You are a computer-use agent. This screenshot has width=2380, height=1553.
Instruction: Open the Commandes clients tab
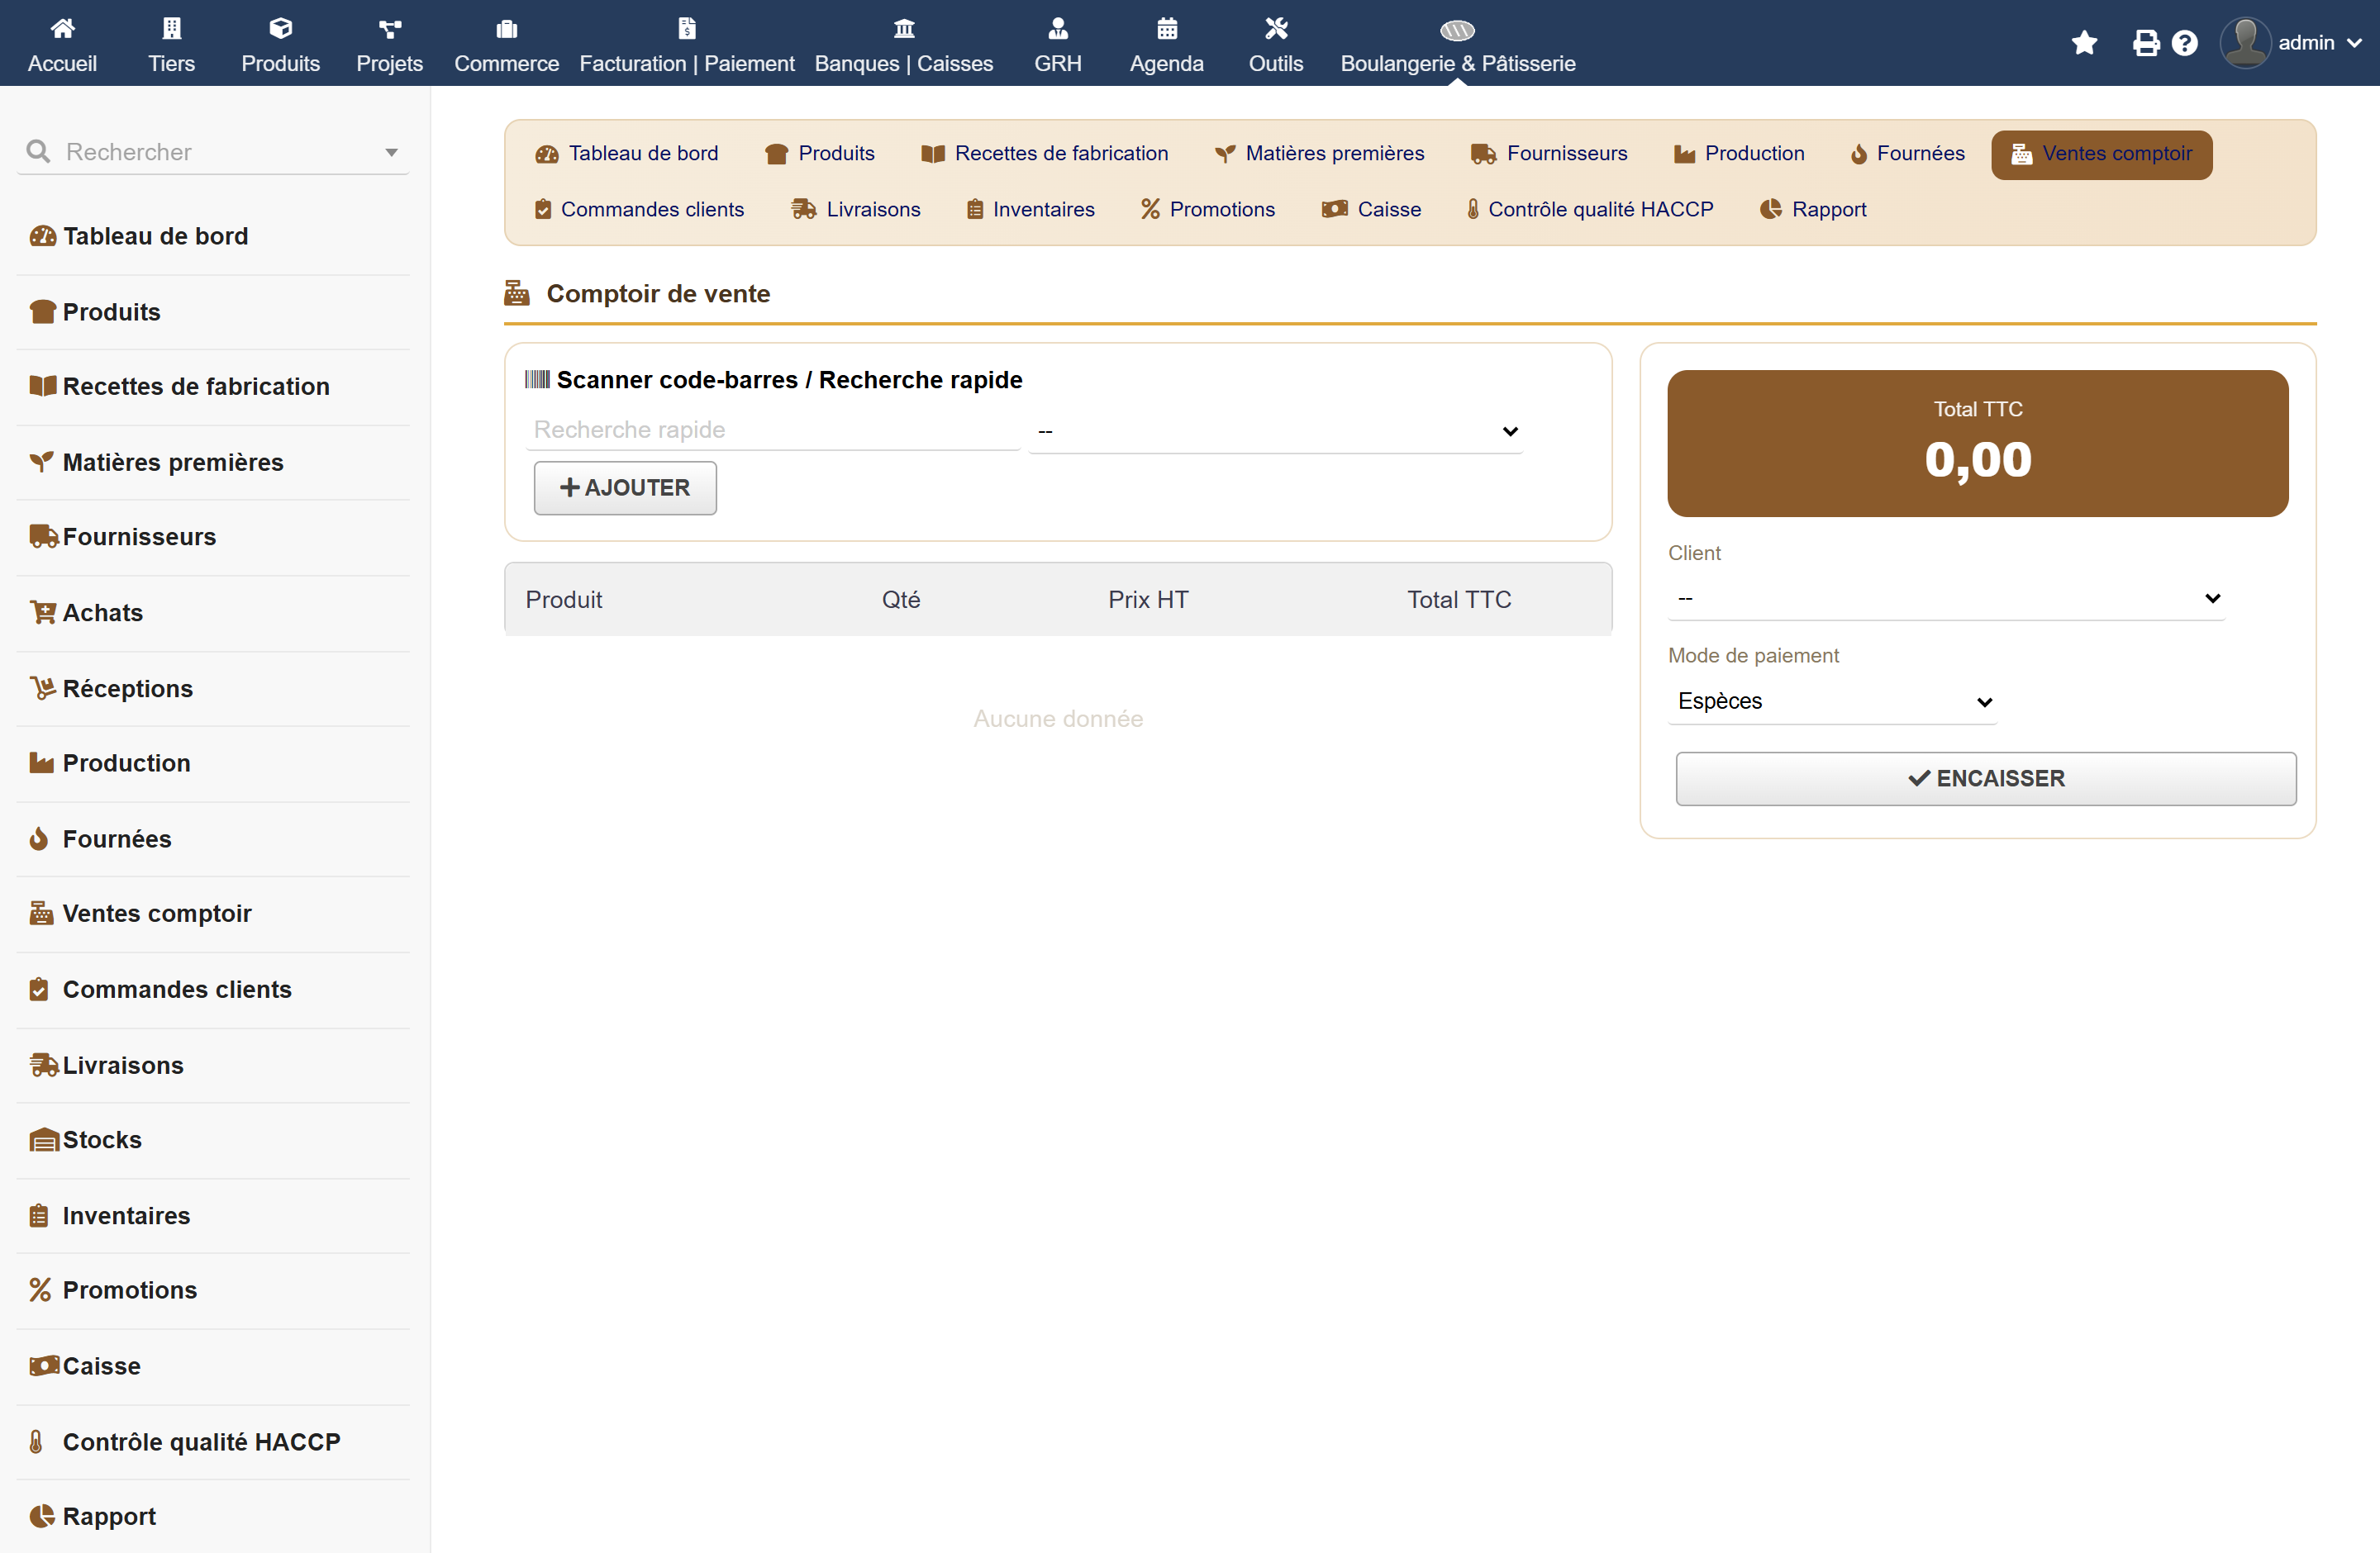click(639, 209)
